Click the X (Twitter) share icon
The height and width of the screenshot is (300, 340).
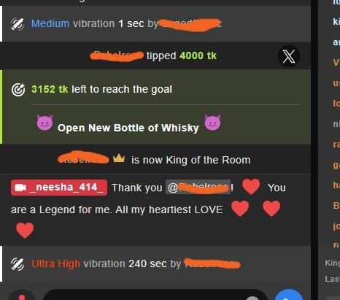point(289,56)
